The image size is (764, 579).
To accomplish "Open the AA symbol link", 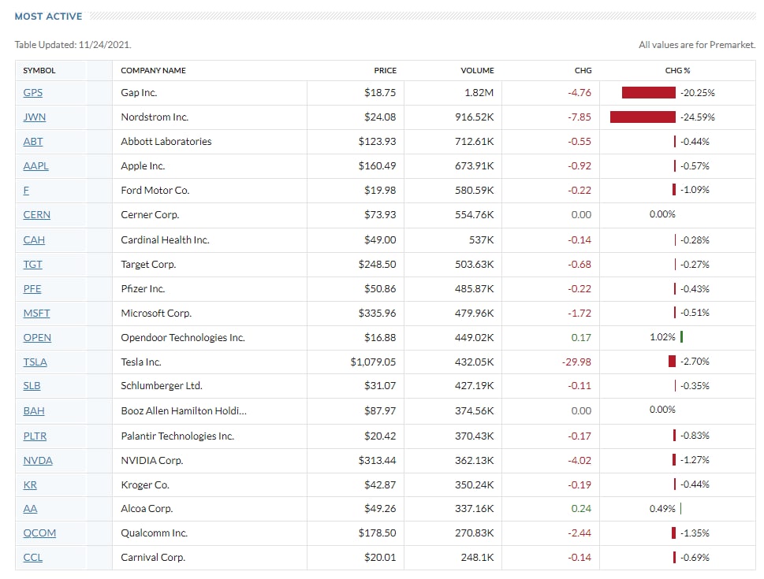I will 30,508.
